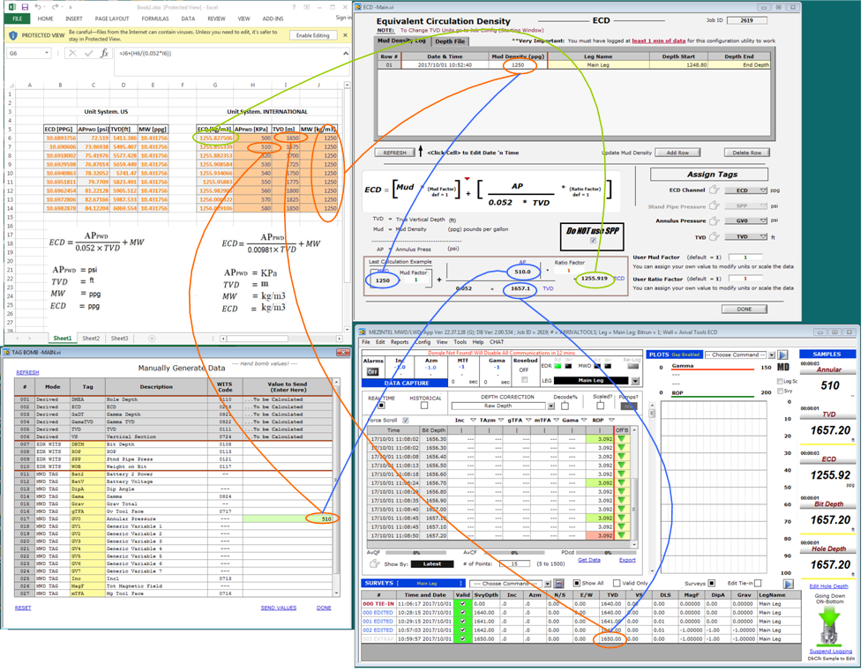868x671 pixels.
Task: Open the PLOTS Choose Command dropdown
Action: (x=772, y=354)
